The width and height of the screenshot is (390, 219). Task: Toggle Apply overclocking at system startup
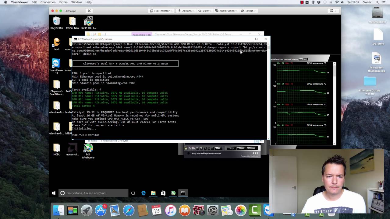point(189,153)
